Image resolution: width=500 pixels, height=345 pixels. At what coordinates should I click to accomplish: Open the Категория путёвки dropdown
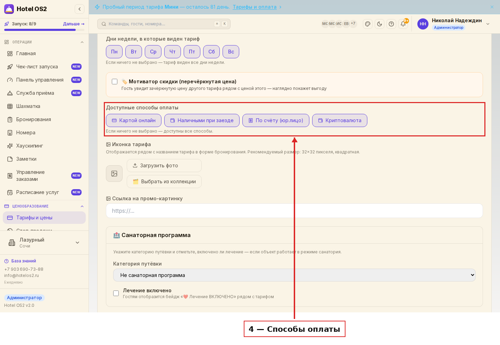pyautogui.click(x=294, y=275)
